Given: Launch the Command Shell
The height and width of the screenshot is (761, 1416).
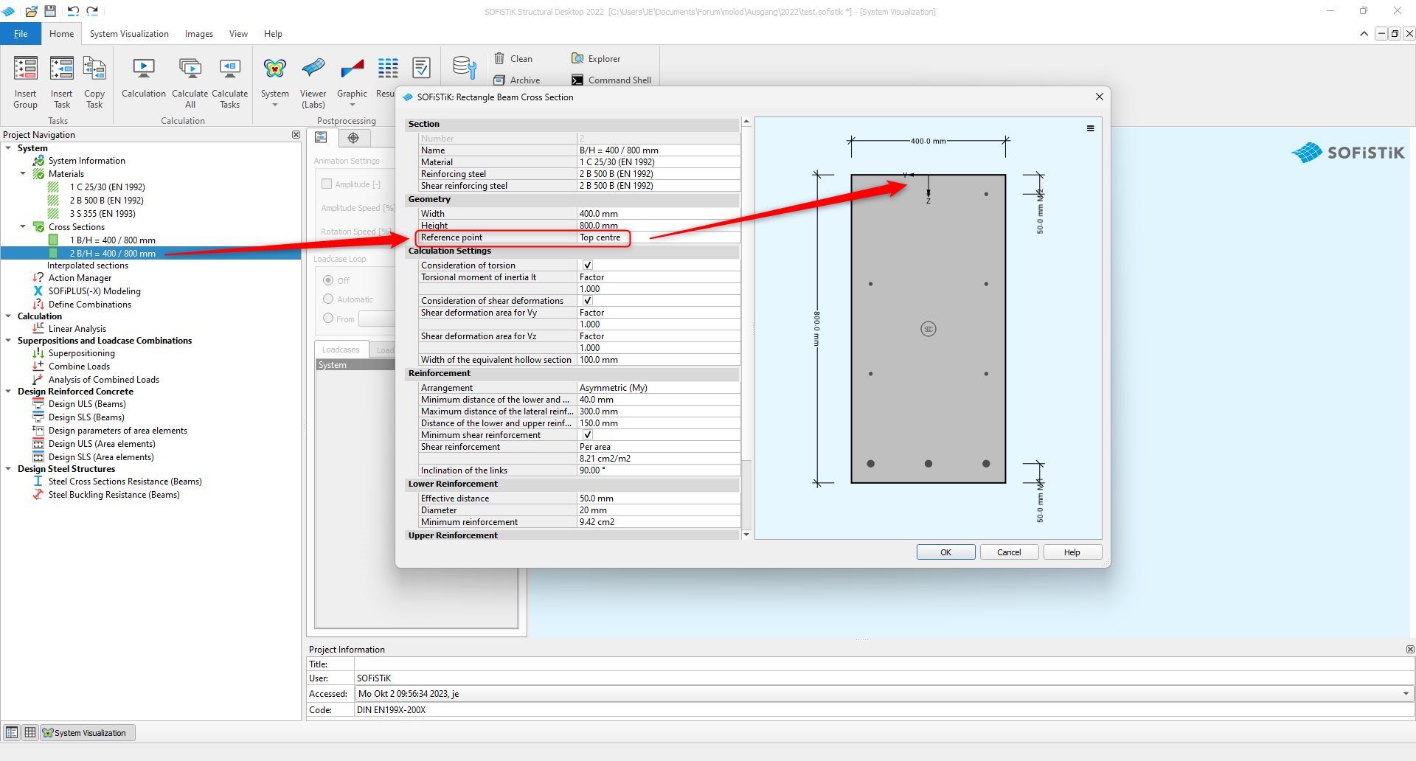Looking at the screenshot, I should (611, 80).
